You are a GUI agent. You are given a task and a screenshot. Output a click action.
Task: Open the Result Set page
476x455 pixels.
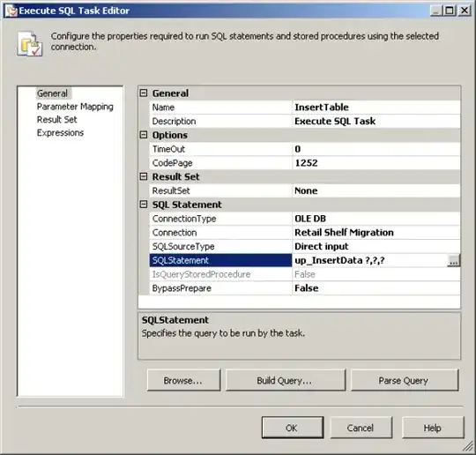point(56,120)
